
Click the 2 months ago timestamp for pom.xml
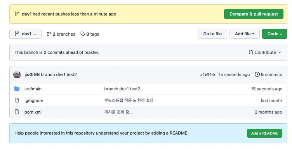coord(268,112)
